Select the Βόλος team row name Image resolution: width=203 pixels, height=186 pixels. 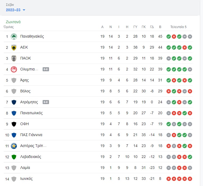point(25,91)
